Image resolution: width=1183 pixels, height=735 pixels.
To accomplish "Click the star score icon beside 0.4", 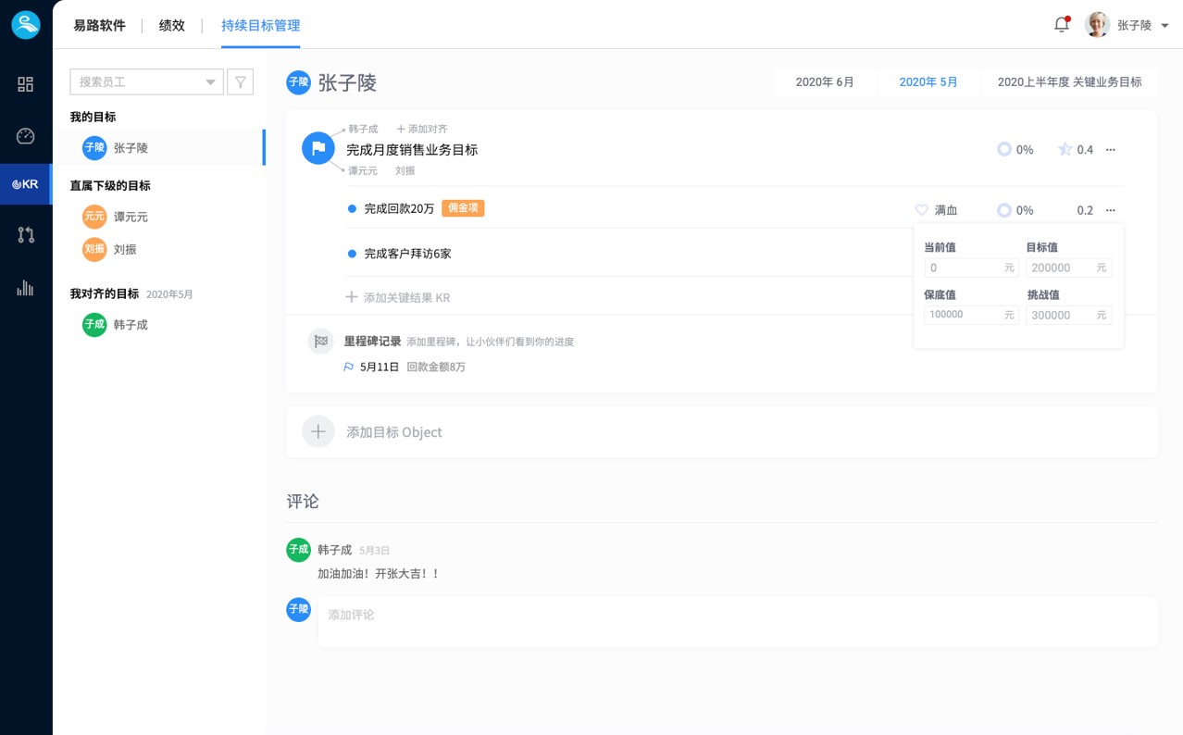I will pyautogui.click(x=1065, y=149).
